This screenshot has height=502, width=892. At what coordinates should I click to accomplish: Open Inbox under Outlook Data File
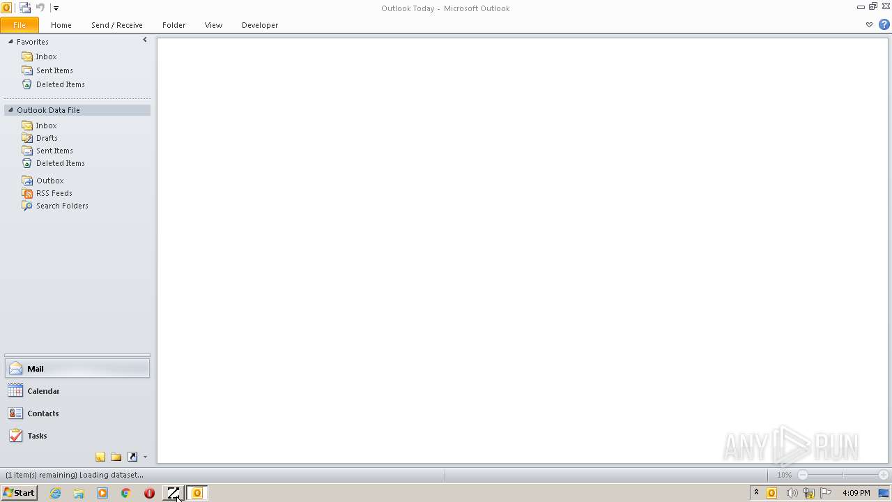(46, 125)
